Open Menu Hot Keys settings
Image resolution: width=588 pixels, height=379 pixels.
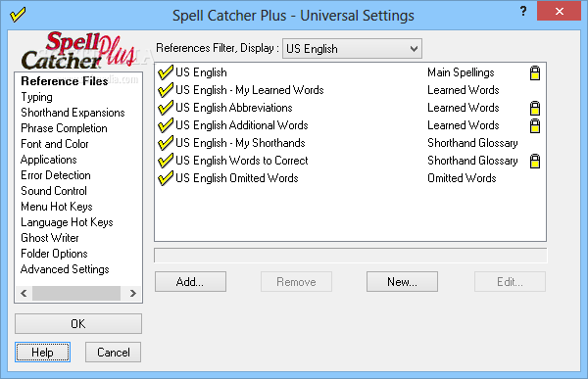coord(57,207)
